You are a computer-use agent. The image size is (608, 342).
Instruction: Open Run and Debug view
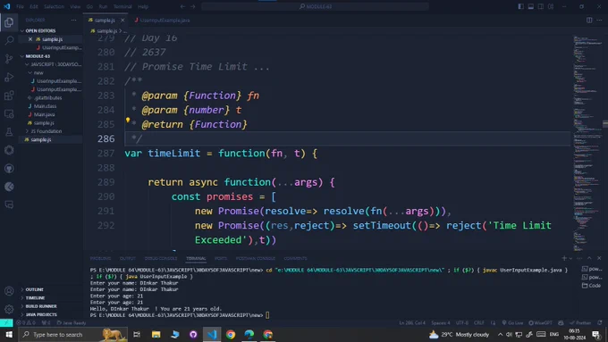(x=9, y=77)
